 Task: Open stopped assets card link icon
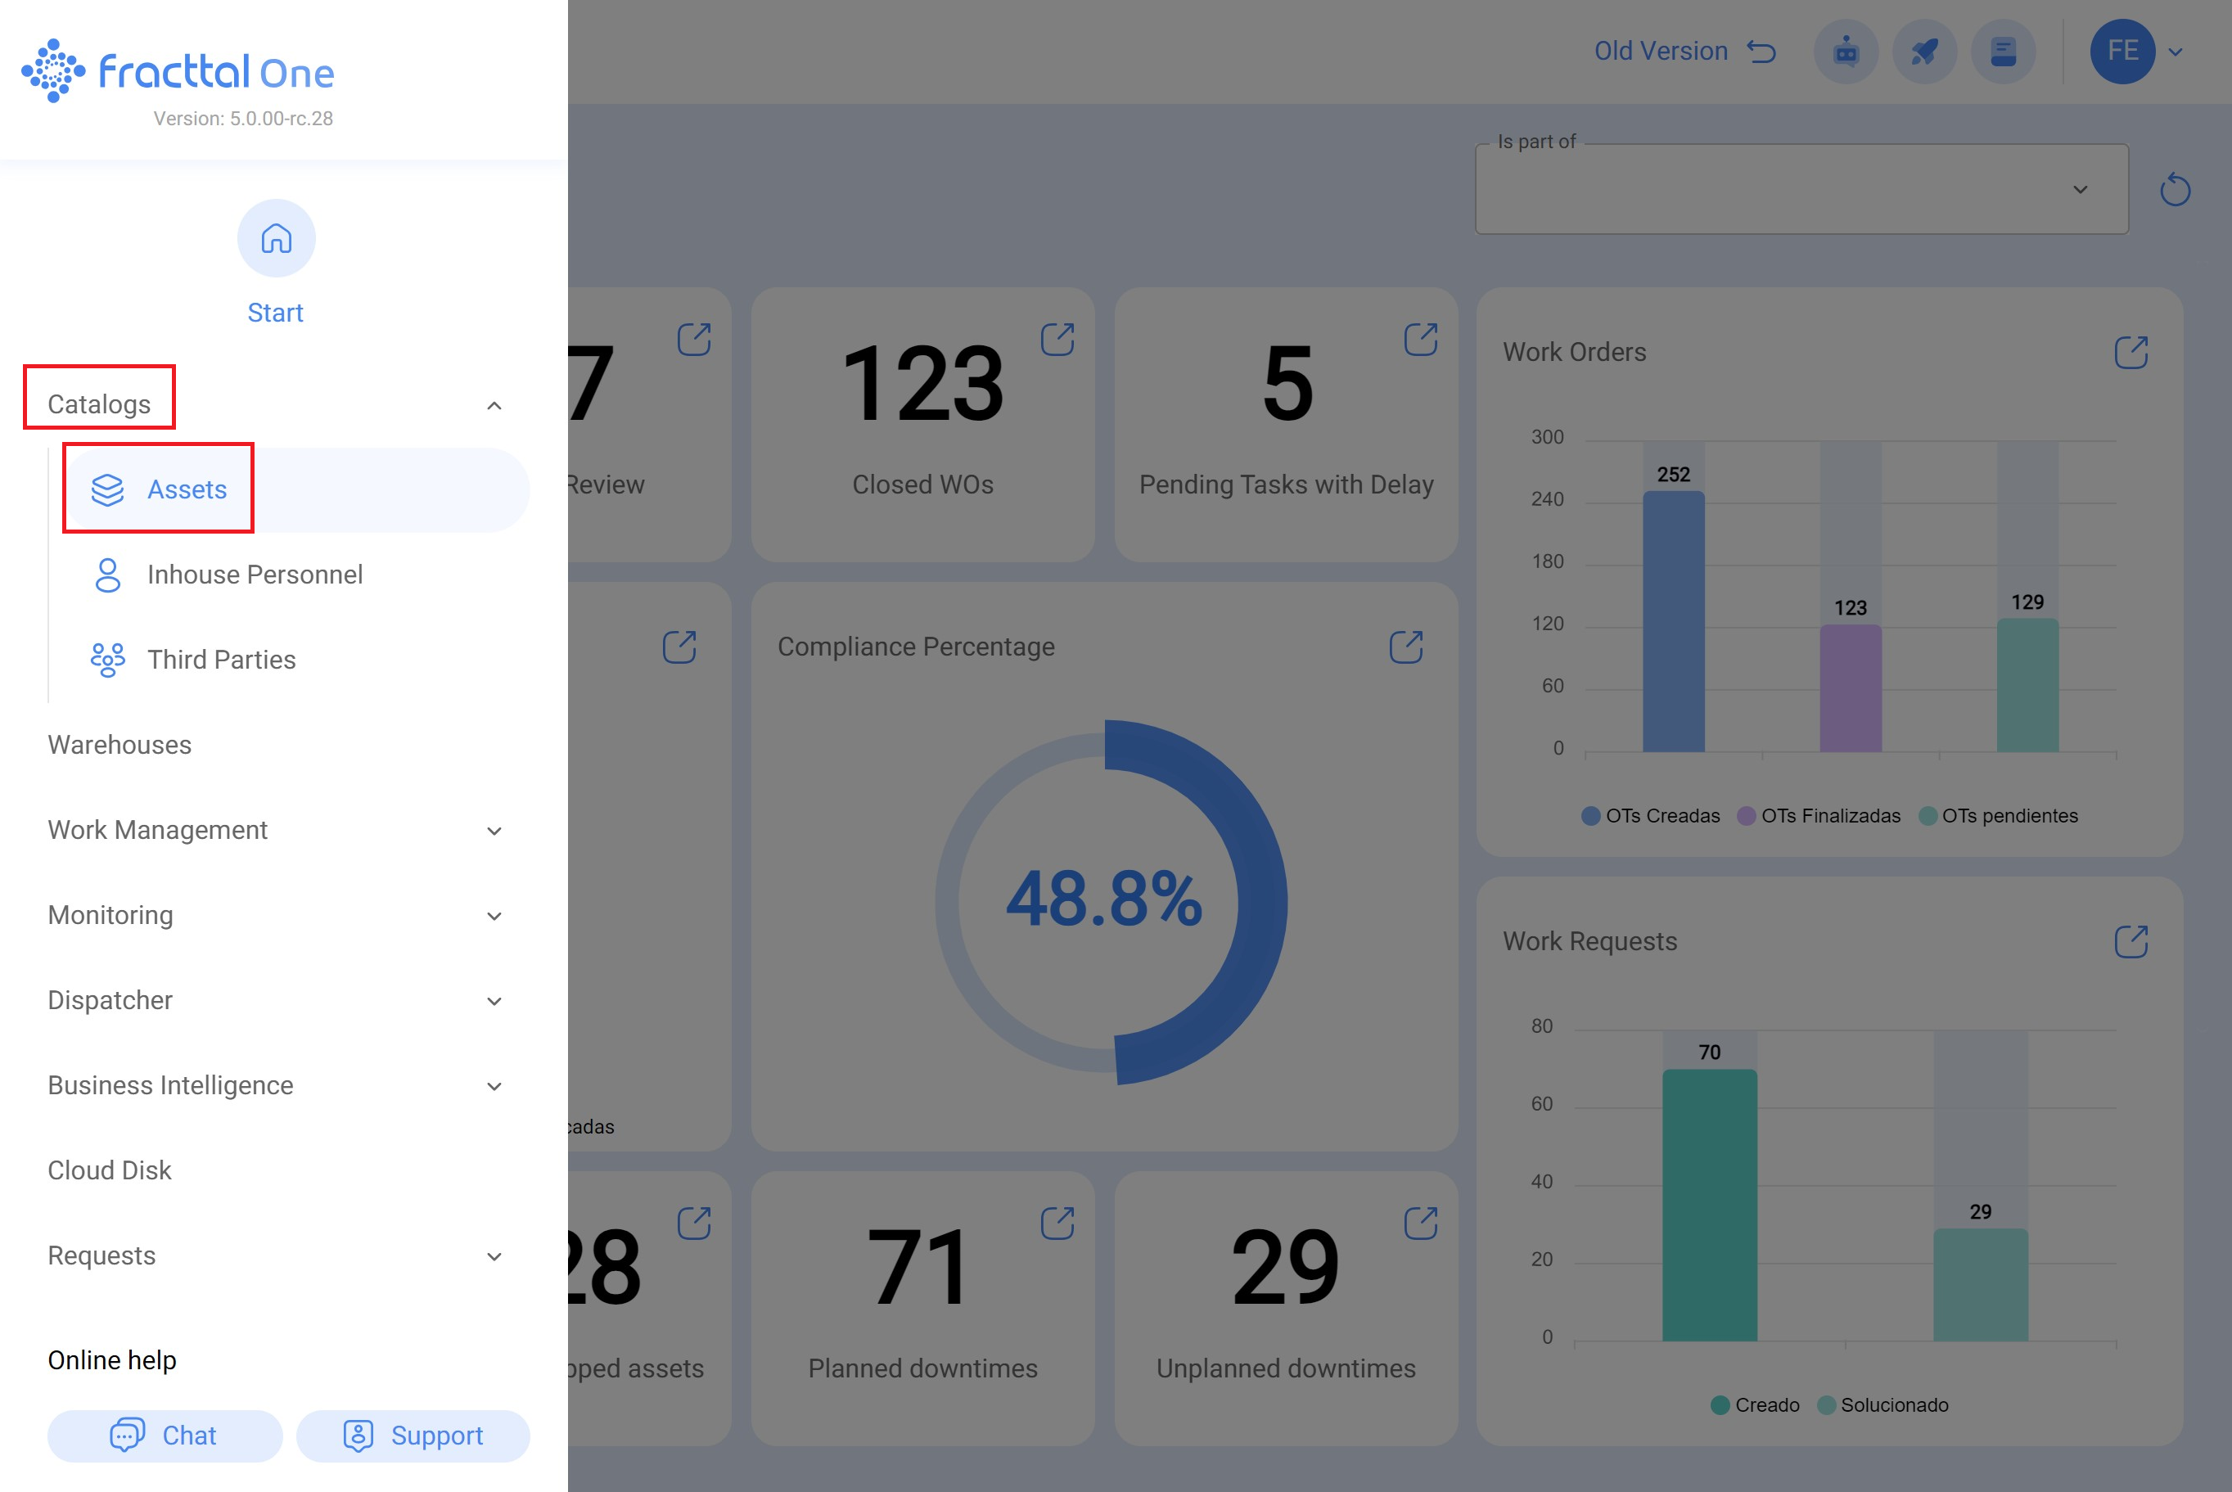click(x=693, y=1224)
